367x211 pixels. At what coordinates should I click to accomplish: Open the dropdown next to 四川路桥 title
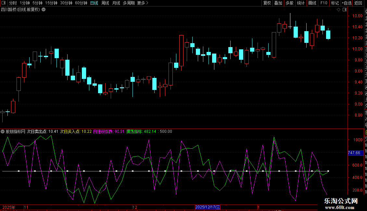coord(44,9)
